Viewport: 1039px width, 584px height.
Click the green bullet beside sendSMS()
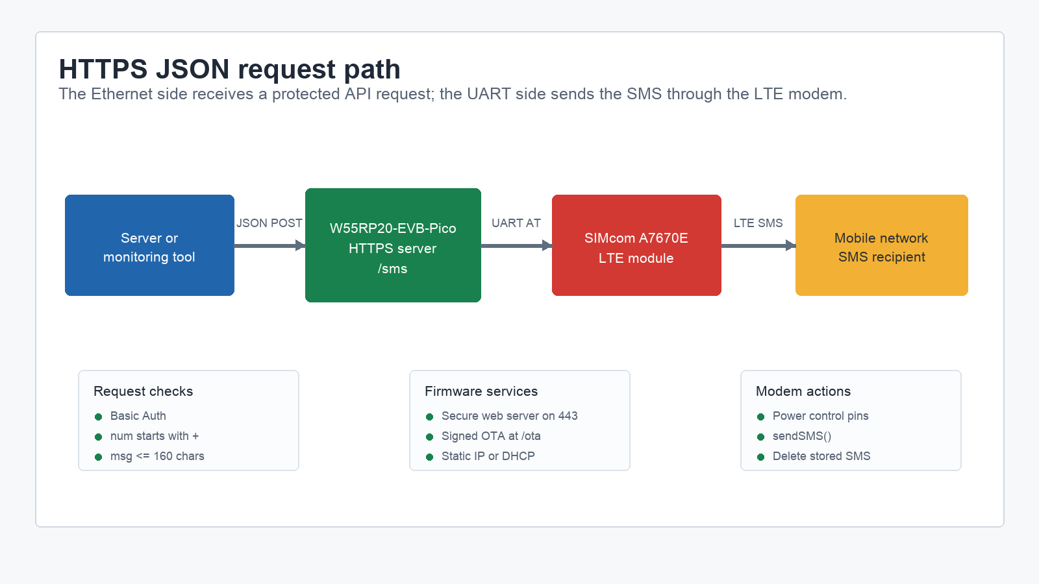point(761,437)
